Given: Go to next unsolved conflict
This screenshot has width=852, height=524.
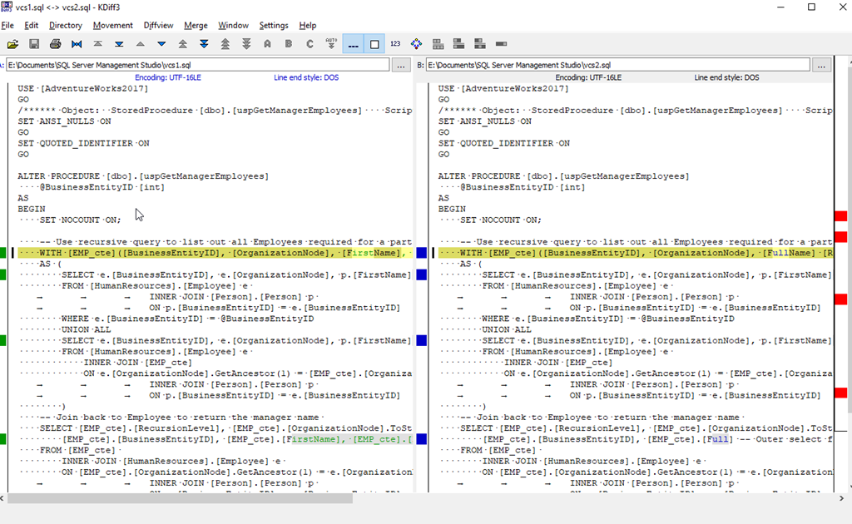Looking at the screenshot, I should 247,43.
